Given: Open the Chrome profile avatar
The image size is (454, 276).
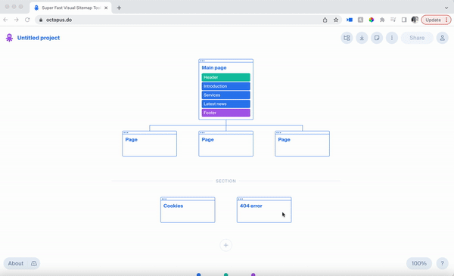Looking at the screenshot, I should (x=415, y=20).
